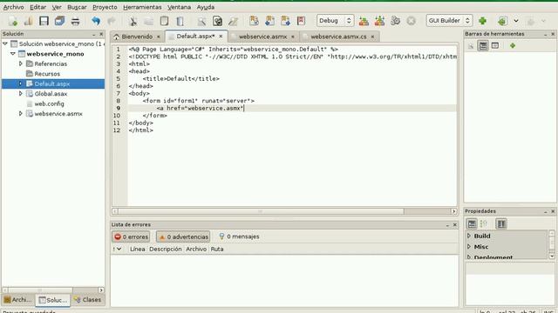This screenshot has height=313, width=558.
Task: Expand the Global.asax node
Action: coord(21,93)
